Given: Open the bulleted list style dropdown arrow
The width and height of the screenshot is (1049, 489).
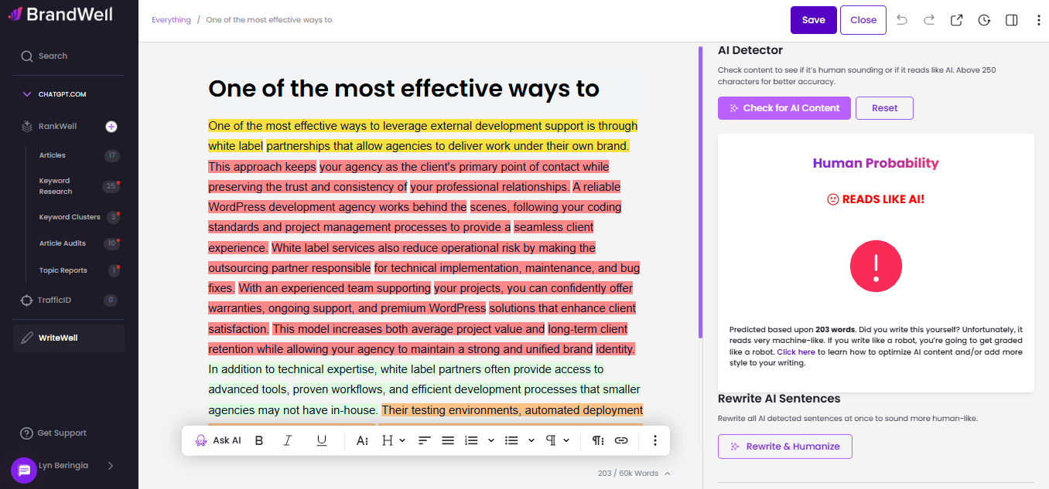Looking at the screenshot, I should pos(531,440).
